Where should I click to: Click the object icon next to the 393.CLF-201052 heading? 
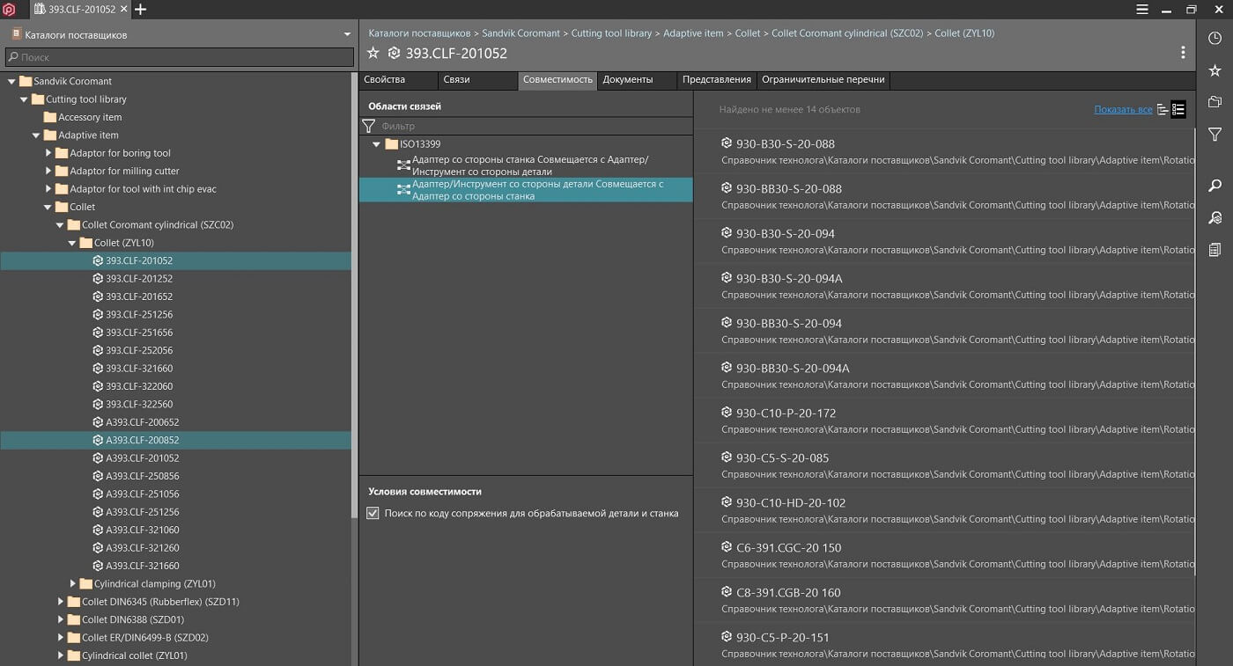point(394,53)
